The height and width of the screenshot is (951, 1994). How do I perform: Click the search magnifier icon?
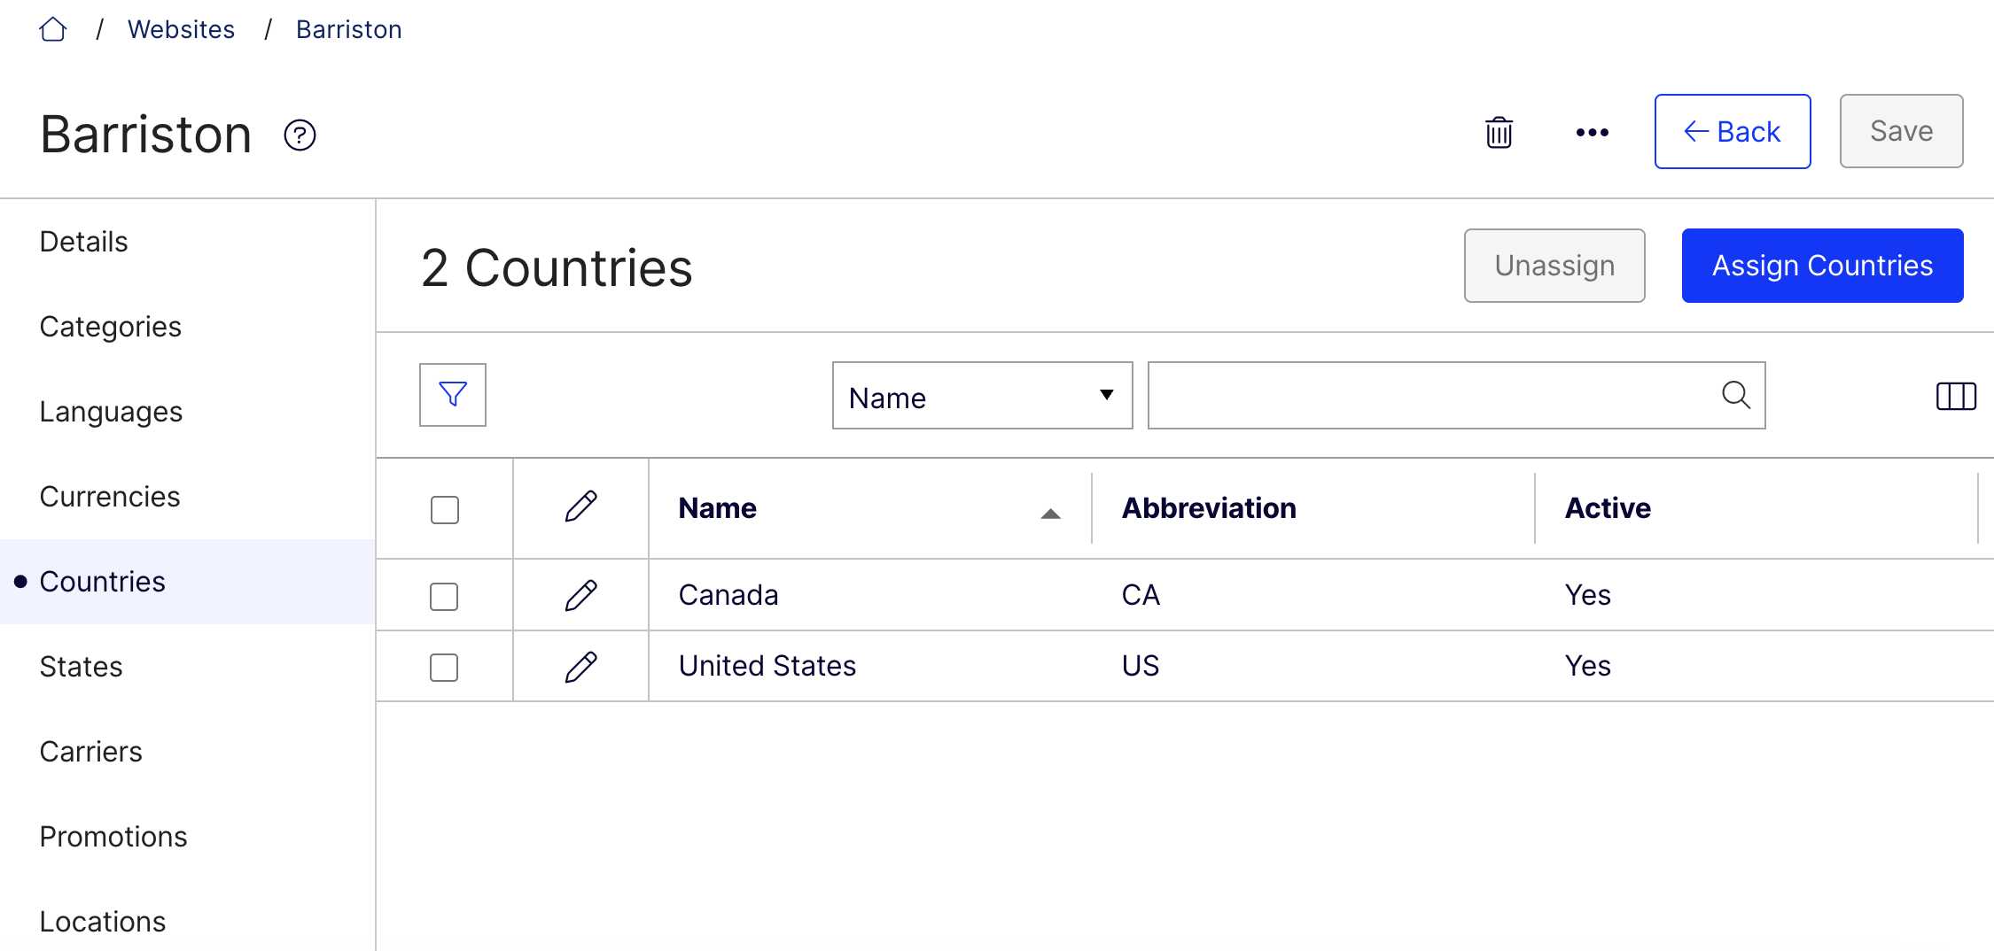coord(1735,395)
